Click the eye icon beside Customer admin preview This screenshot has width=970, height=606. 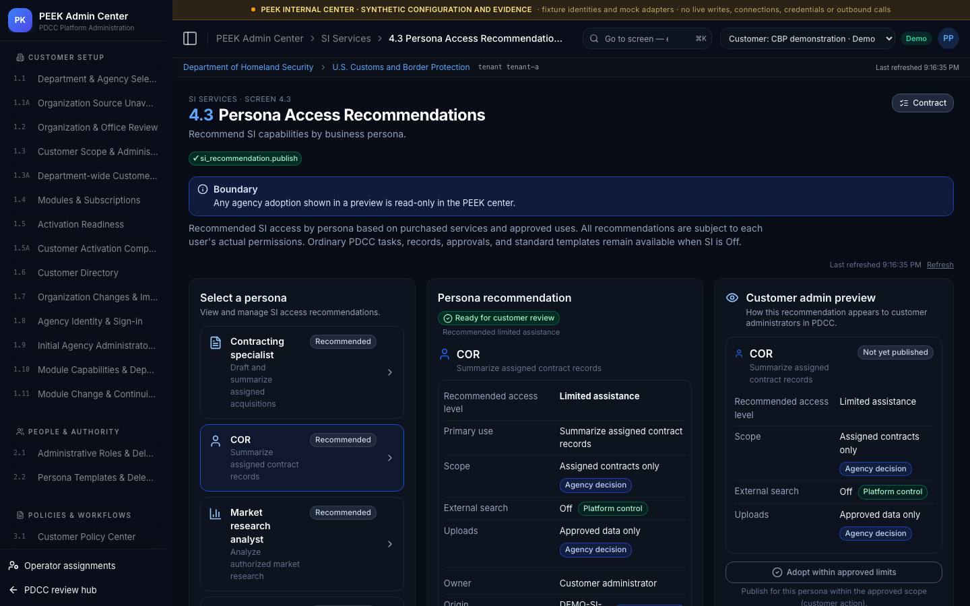click(x=732, y=298)
